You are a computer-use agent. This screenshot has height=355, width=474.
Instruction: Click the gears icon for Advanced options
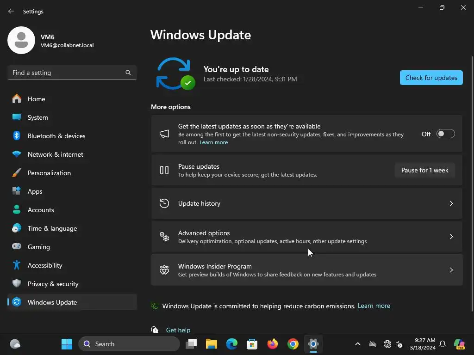click(x=164, y=236)
